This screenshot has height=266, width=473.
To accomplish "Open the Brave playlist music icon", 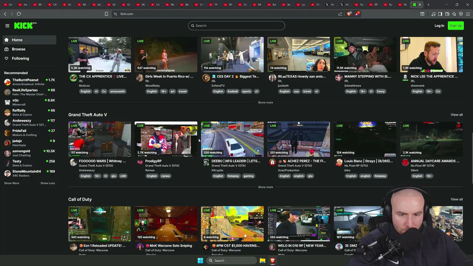I will coord(433,14).
